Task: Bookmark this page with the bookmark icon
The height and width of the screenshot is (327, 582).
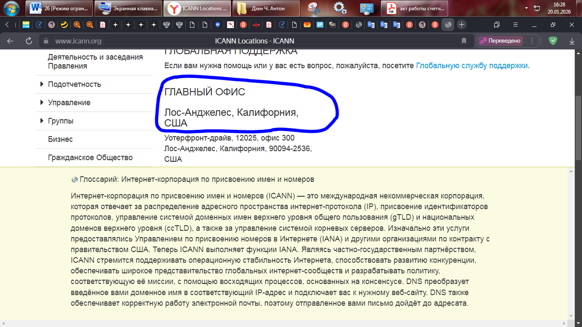Action: [464, 41]
